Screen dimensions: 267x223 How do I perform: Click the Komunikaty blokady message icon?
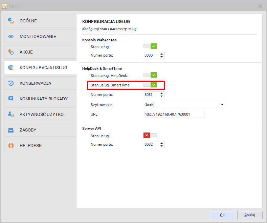click(11, 99)
